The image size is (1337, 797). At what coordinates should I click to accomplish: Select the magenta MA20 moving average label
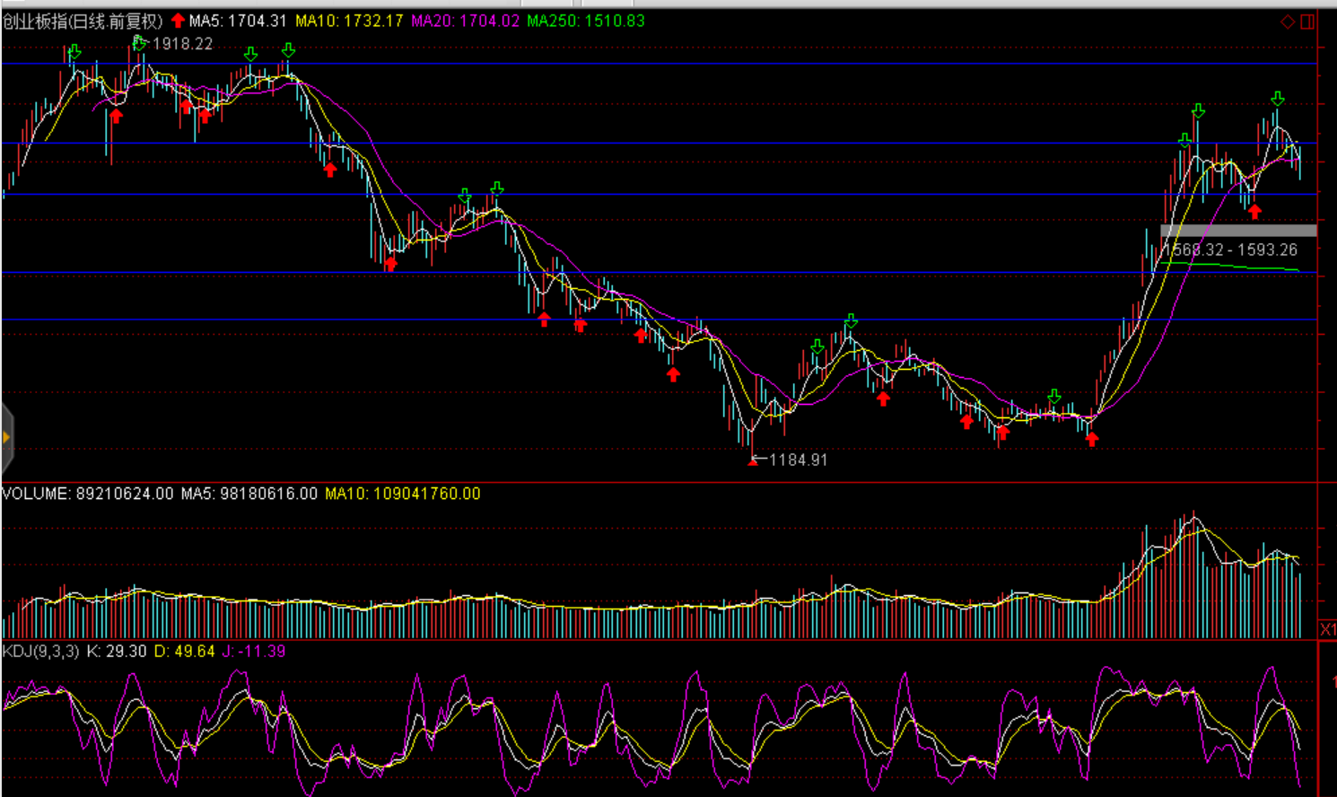pyautogui.click(x=465, y=21)
